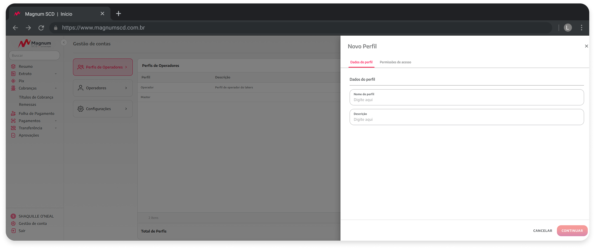Click the CANCELAR button
This screenshot has width=595, height=249.
point(543,231)
